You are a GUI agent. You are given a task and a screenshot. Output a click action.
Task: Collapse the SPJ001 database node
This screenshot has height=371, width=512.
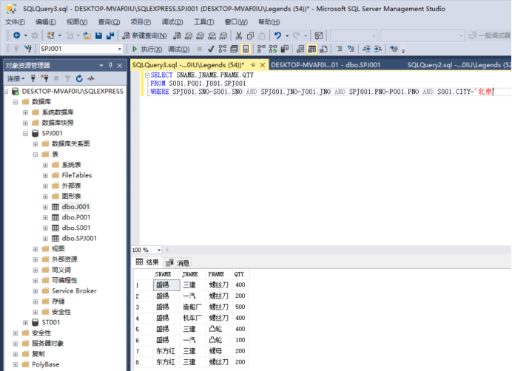coord(25,133)
